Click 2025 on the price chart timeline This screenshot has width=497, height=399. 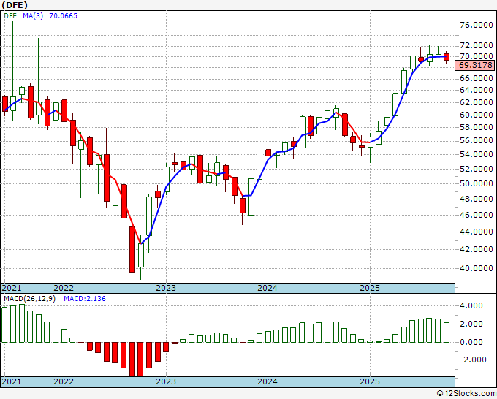tap(370, 288)
